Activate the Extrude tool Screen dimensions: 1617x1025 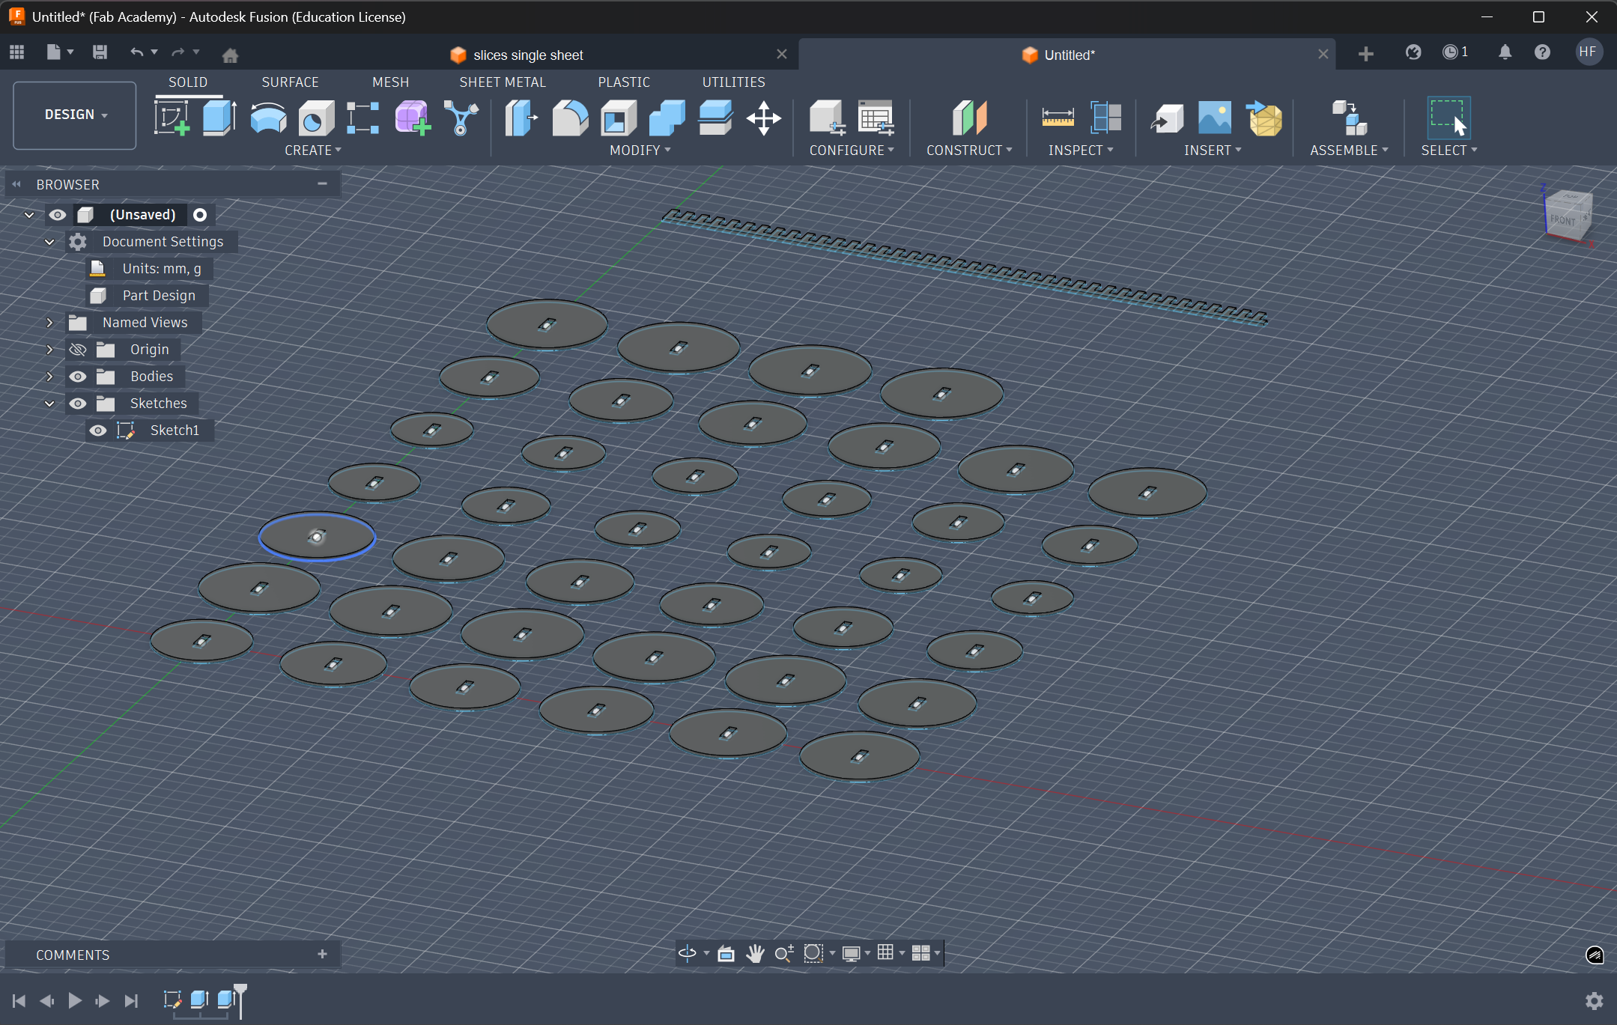(219, 118)
